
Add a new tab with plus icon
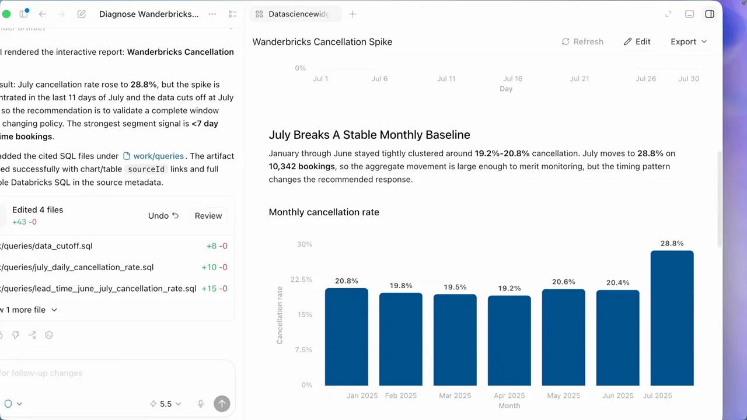pos(352,14)
